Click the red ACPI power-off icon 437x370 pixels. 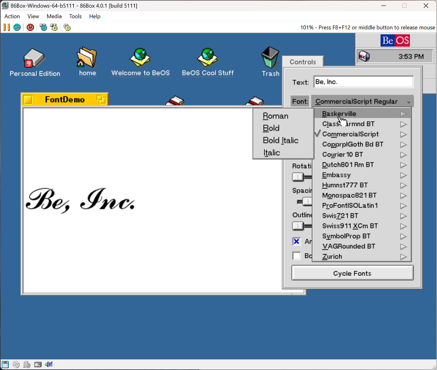pos(30,27)
